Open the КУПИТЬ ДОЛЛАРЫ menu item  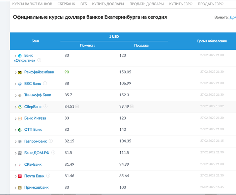(x=108, y=4)
